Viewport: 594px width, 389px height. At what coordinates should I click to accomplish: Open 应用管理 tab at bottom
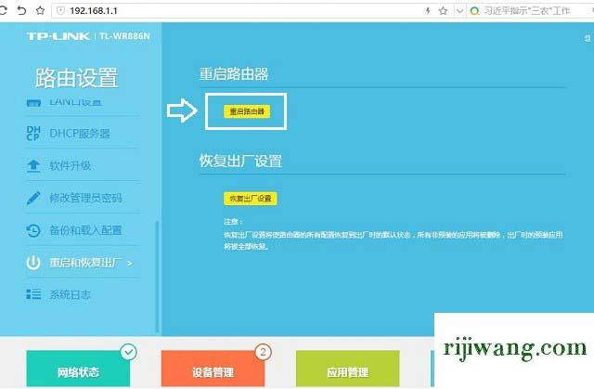click(348, 369)
